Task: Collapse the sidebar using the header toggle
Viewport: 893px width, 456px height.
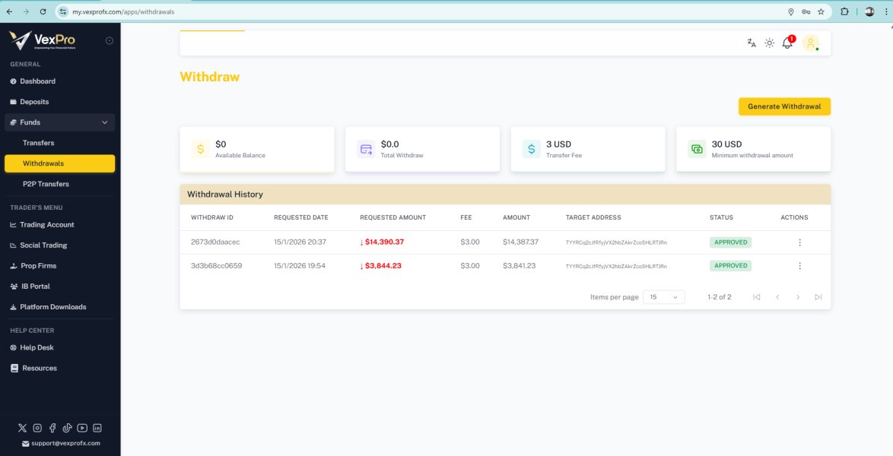Action: 109,40
